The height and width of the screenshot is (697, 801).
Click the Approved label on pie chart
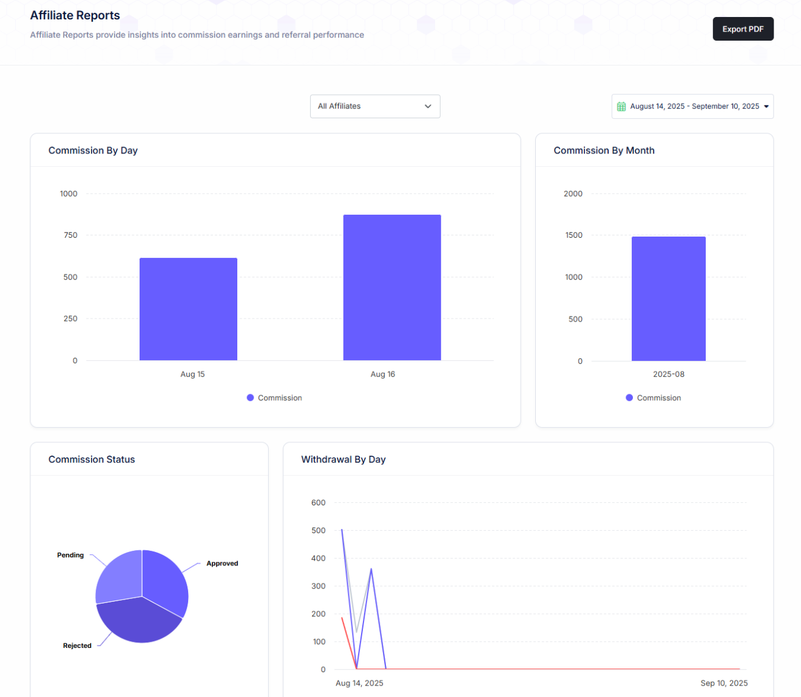[x=222, y=564]
